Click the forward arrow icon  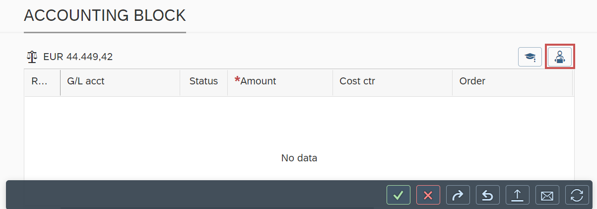458,195
